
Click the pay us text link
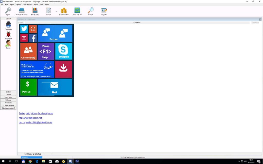pyautogui.click(x=22, y=122)
